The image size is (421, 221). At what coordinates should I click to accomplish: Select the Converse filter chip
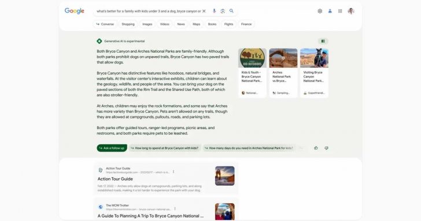[105, 24]
